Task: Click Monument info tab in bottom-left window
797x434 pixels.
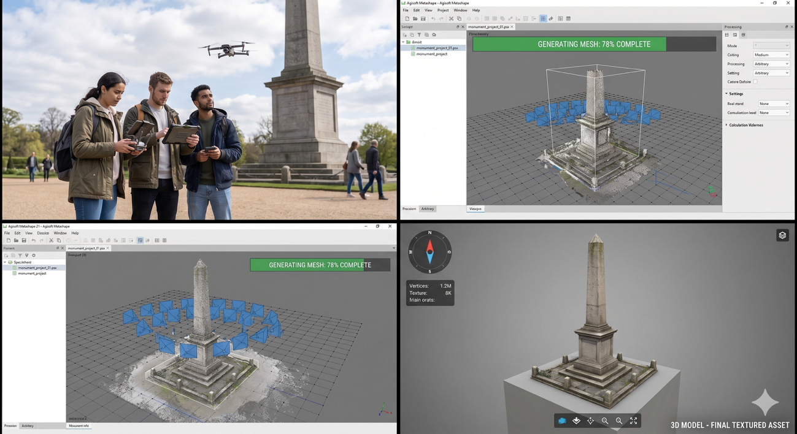Action: click(x=79, y=425)
